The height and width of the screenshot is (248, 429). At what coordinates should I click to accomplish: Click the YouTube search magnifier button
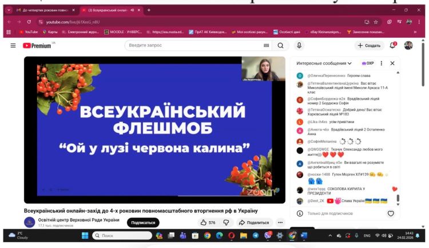pos(280,45)
